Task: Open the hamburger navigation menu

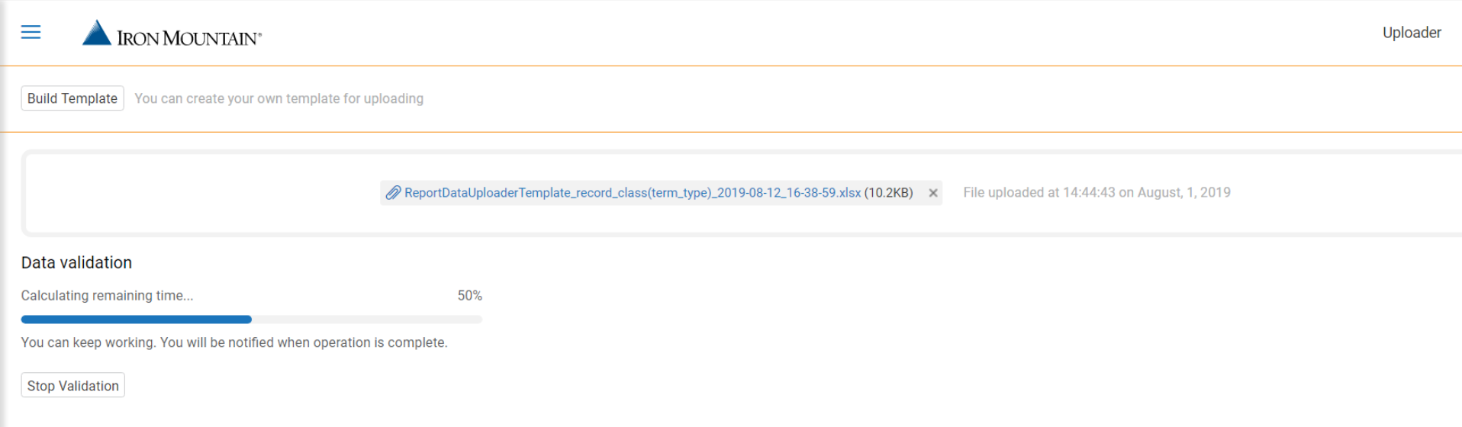Action: click(31, 32)
